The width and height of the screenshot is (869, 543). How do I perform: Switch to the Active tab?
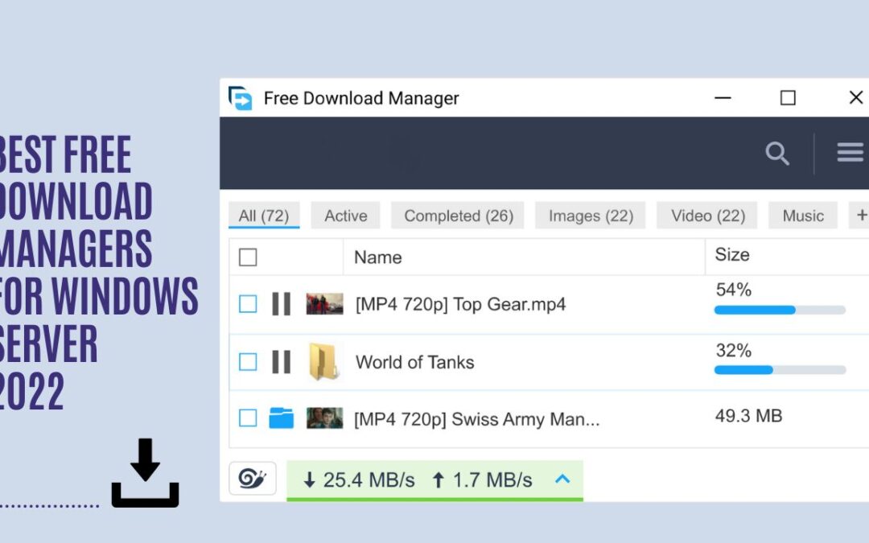345,215
